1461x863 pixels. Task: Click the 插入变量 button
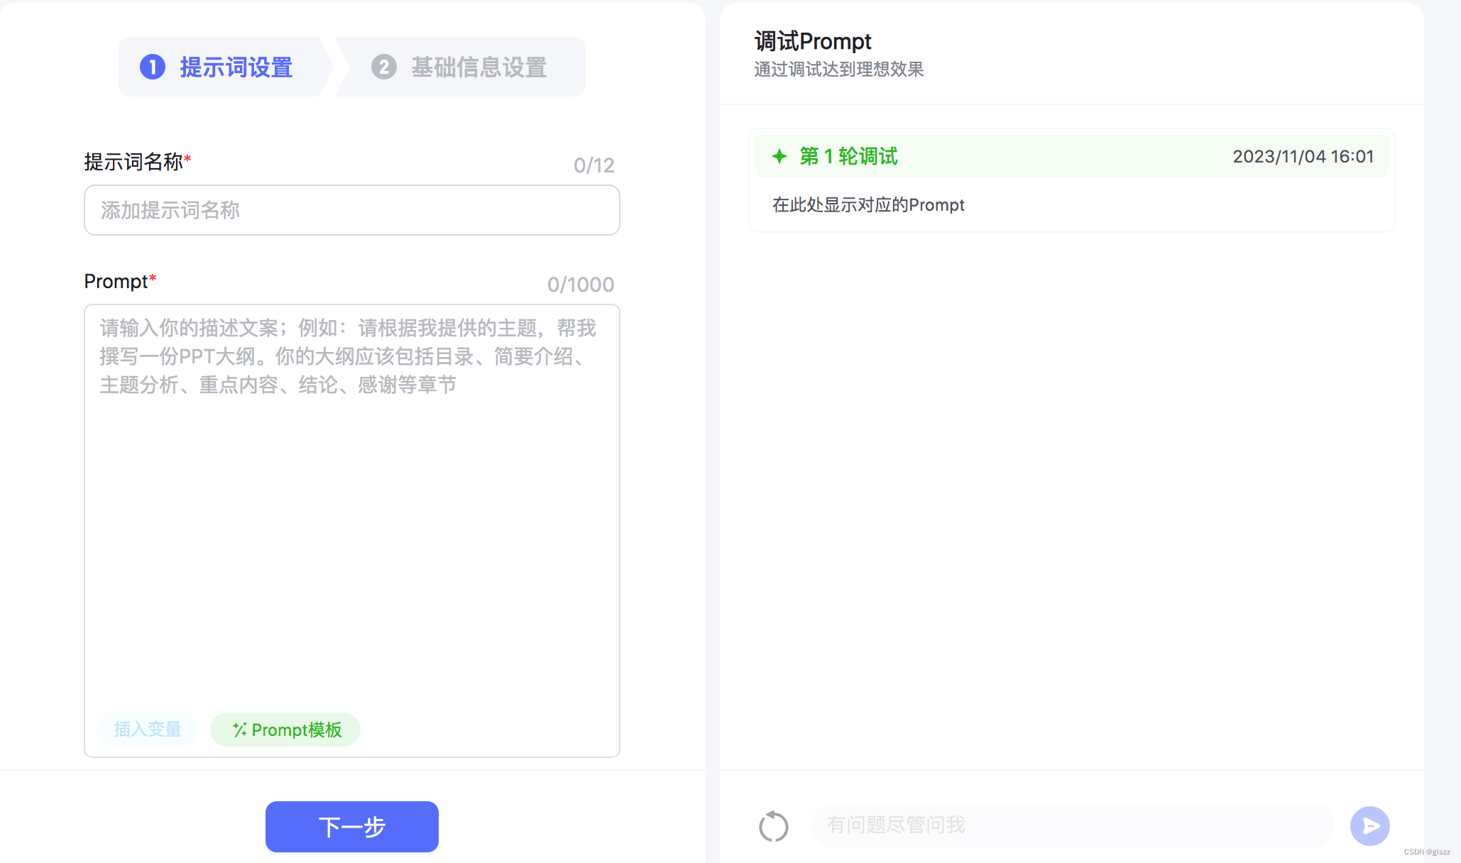148,730
